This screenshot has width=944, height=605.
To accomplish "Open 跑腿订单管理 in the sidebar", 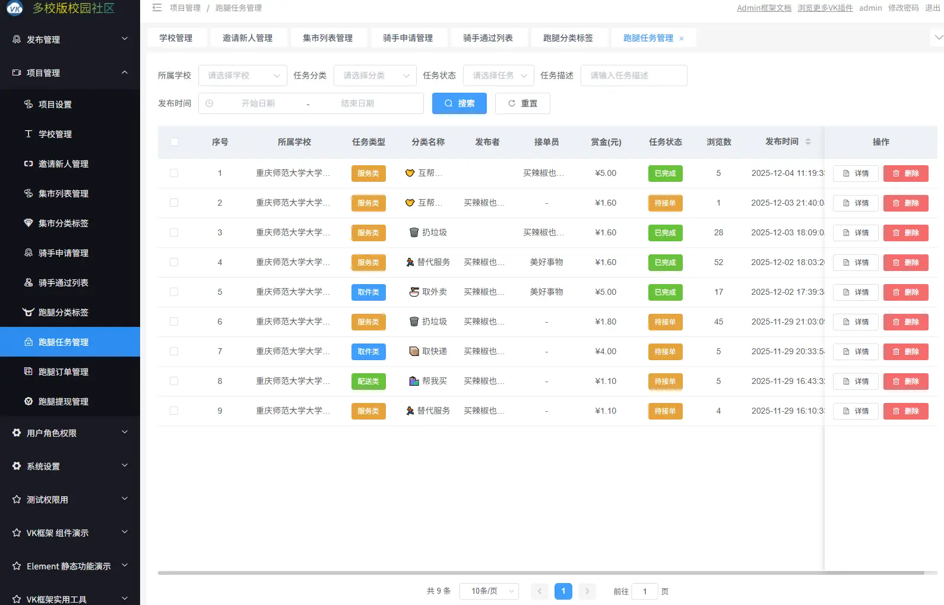I will pos(63,372).
